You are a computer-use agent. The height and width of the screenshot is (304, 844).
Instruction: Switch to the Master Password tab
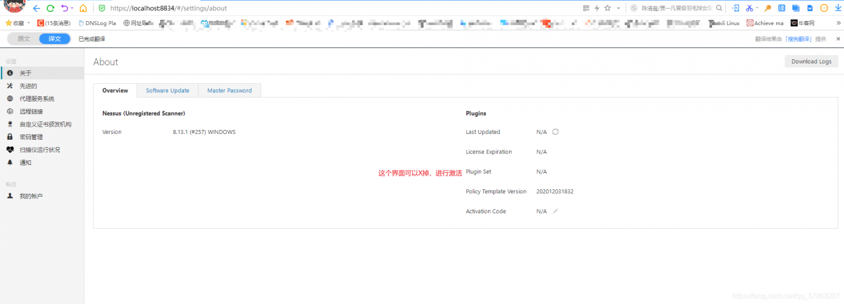229,90
